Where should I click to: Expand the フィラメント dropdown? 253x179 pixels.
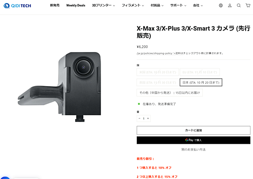[x=133, y=6]
